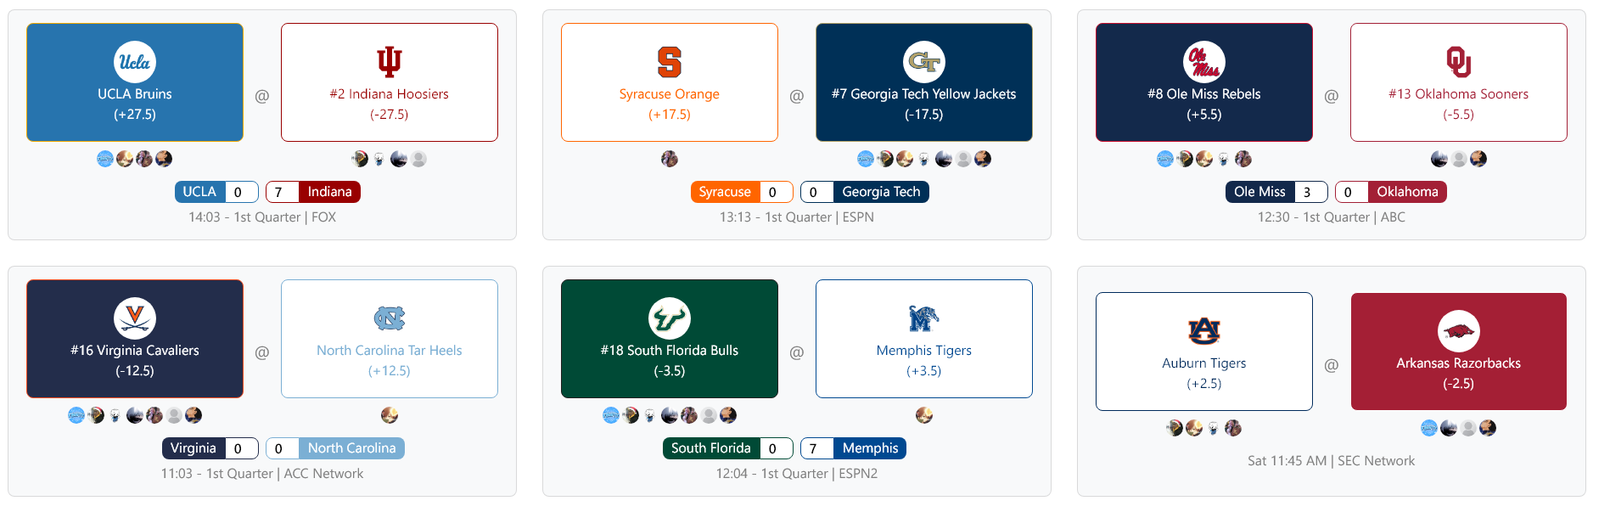The height and width of the screenshot is (512, 1610).
Task: Click the Arkansas Razorbacks hog logo
Action: coord(1459,331)
